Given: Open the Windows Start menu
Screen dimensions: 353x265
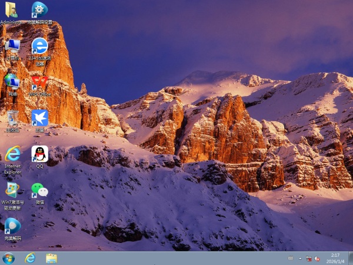Looking at the screenshot, I should pyautogui.click(x=9, y=258).
